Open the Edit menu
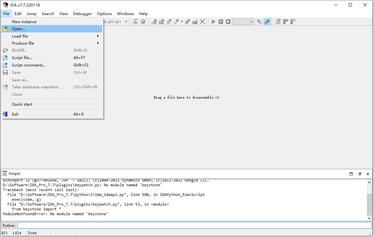The height and width of the screenshot is (237, 374). (x=18, y=13)
